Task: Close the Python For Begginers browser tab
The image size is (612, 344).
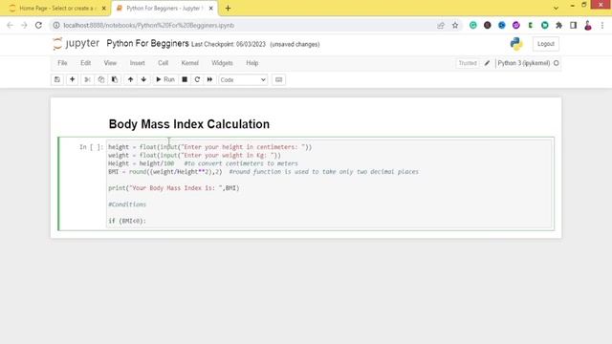Action: tap(210, 9)
